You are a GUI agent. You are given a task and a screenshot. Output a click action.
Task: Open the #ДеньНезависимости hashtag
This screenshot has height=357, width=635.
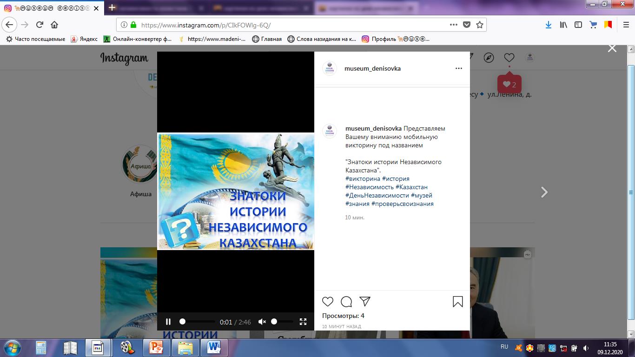click(377, 196)
